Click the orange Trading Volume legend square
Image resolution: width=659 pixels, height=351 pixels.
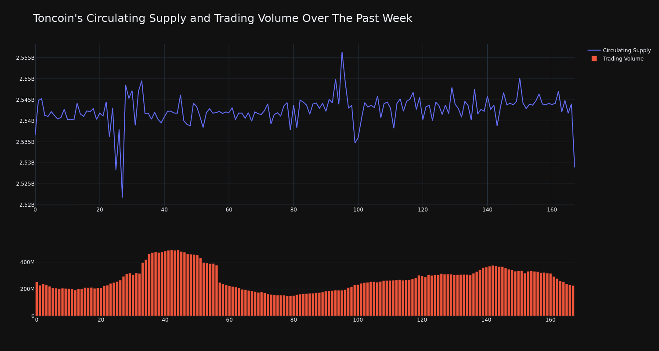click(x=594, y=59)
